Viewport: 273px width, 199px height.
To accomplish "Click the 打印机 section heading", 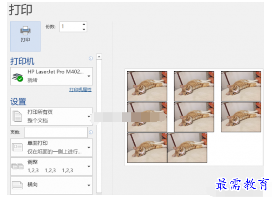I will (23, 61).
